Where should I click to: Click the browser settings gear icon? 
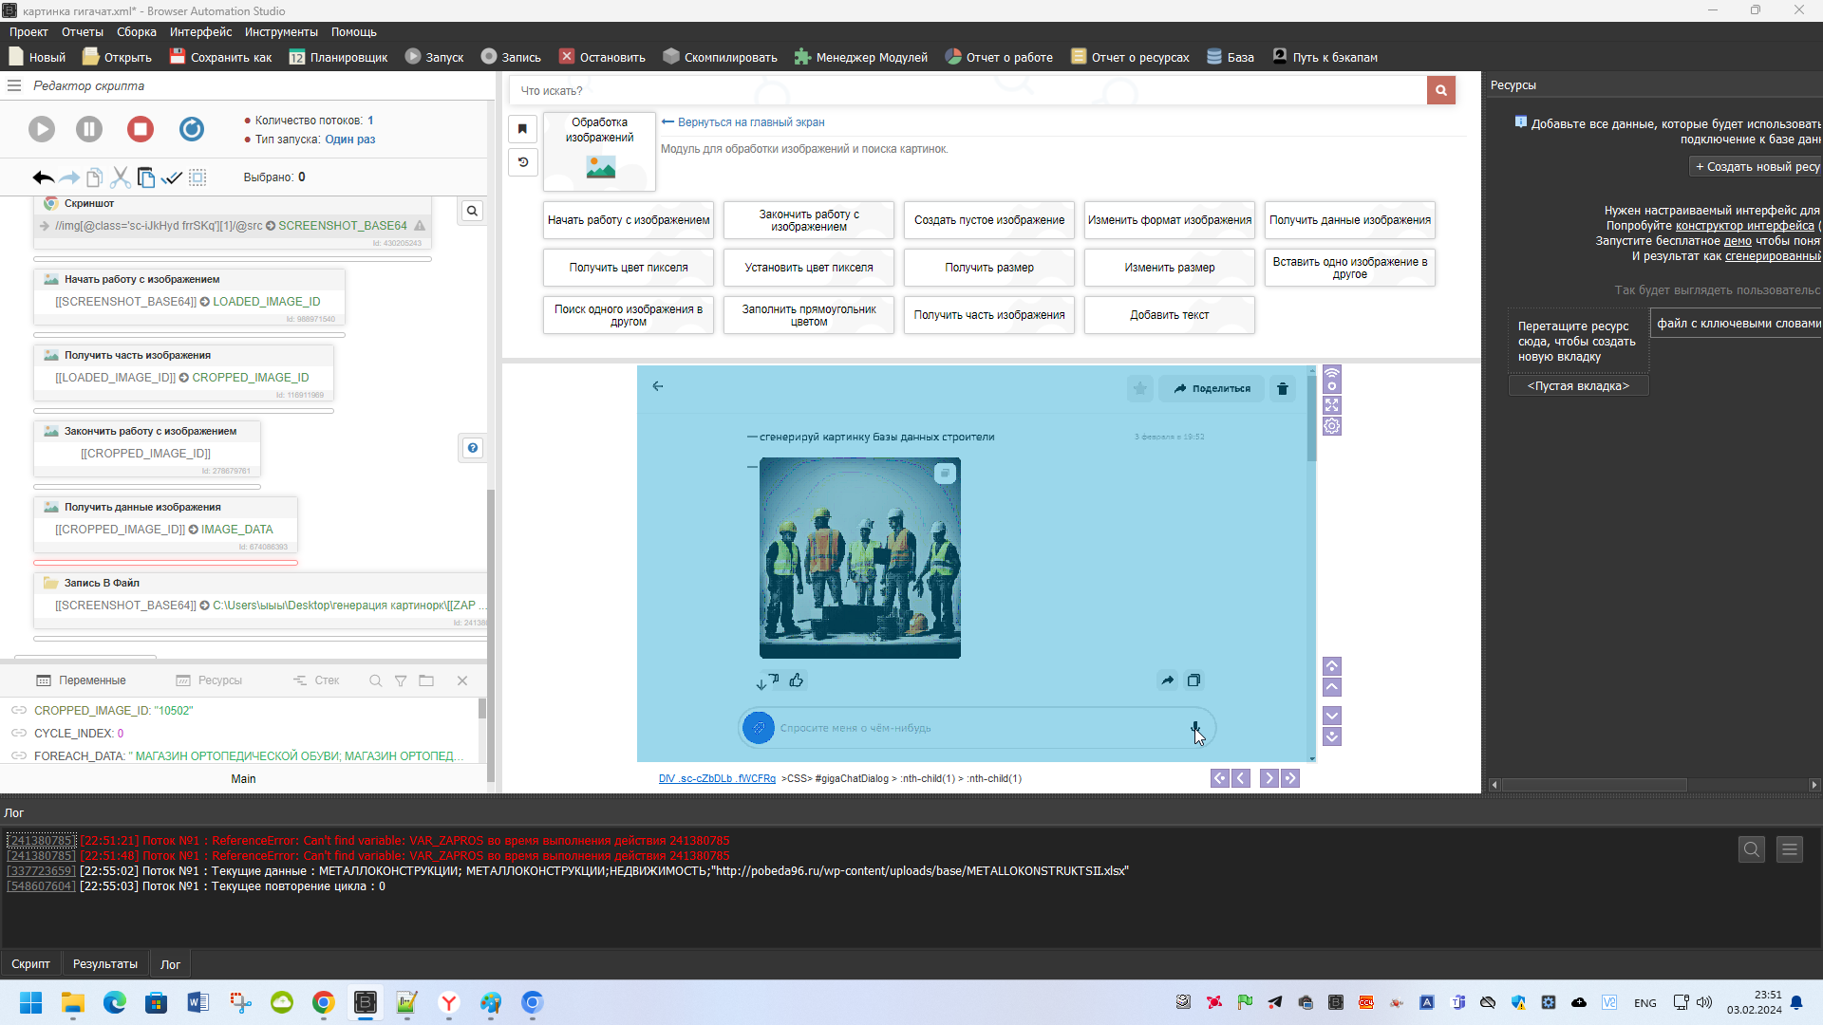pyautogui.click(x=1332, y=427)
